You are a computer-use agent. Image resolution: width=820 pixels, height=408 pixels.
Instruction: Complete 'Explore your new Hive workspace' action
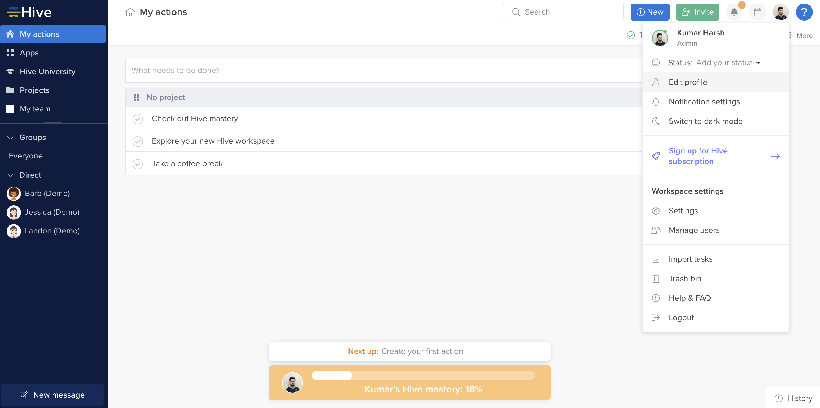tap(138, 141)
